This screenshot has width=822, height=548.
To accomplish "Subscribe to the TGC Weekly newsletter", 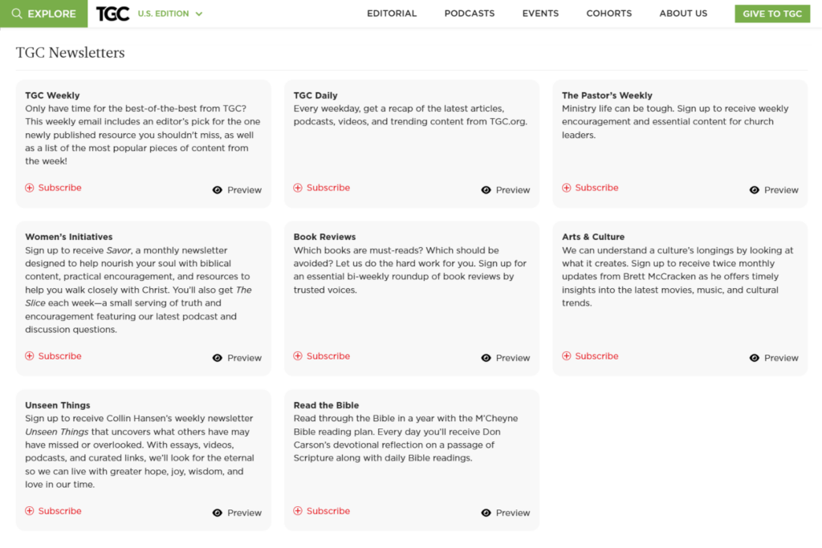I will [x=54, y=188].
